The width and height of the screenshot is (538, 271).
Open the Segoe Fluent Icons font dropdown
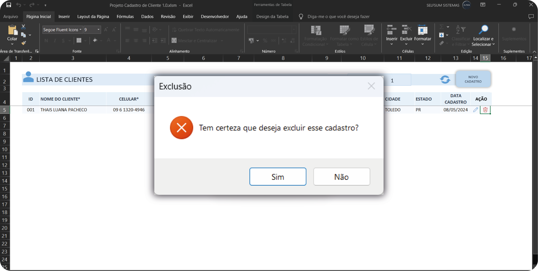(80, 30)
